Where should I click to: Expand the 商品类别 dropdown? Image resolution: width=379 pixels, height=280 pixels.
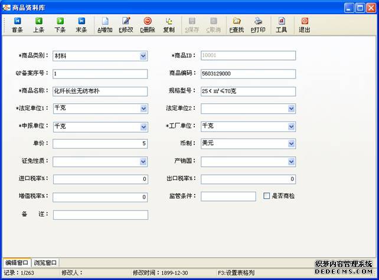tap(143, 56)
